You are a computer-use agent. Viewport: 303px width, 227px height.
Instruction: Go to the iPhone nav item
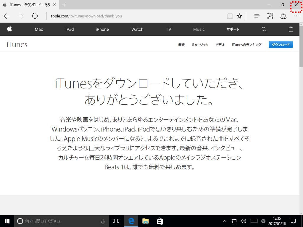pyautogui.click(x=102, y=29)
